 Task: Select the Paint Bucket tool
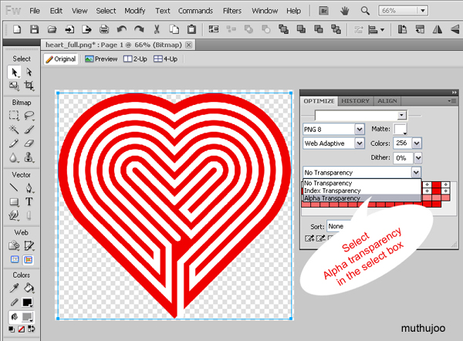(29, 288)
